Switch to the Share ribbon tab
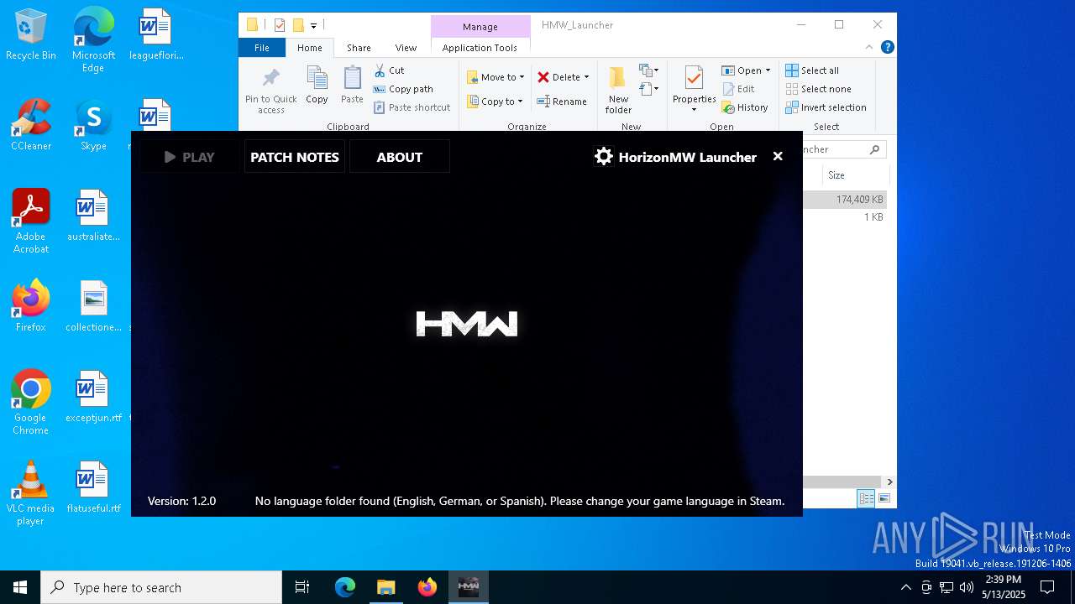1075x604 pixels. (x=359, y=48)
